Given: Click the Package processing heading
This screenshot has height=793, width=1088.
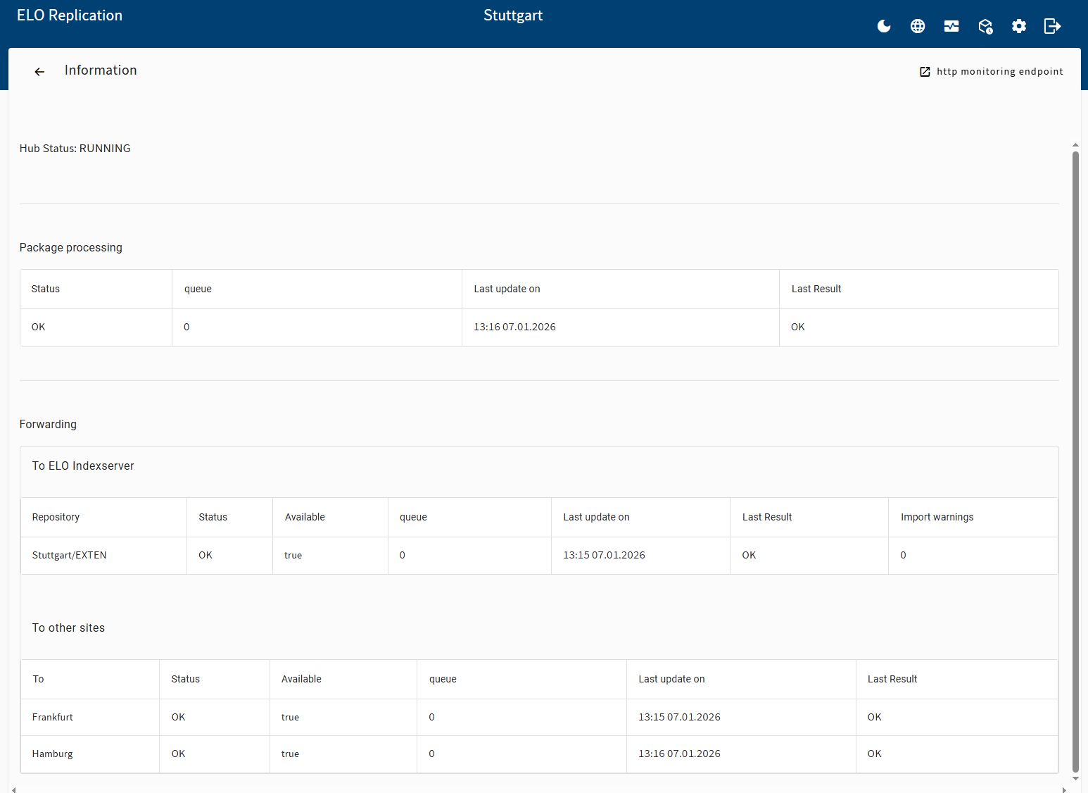Looking at the screenshot, I should (71, 248).
